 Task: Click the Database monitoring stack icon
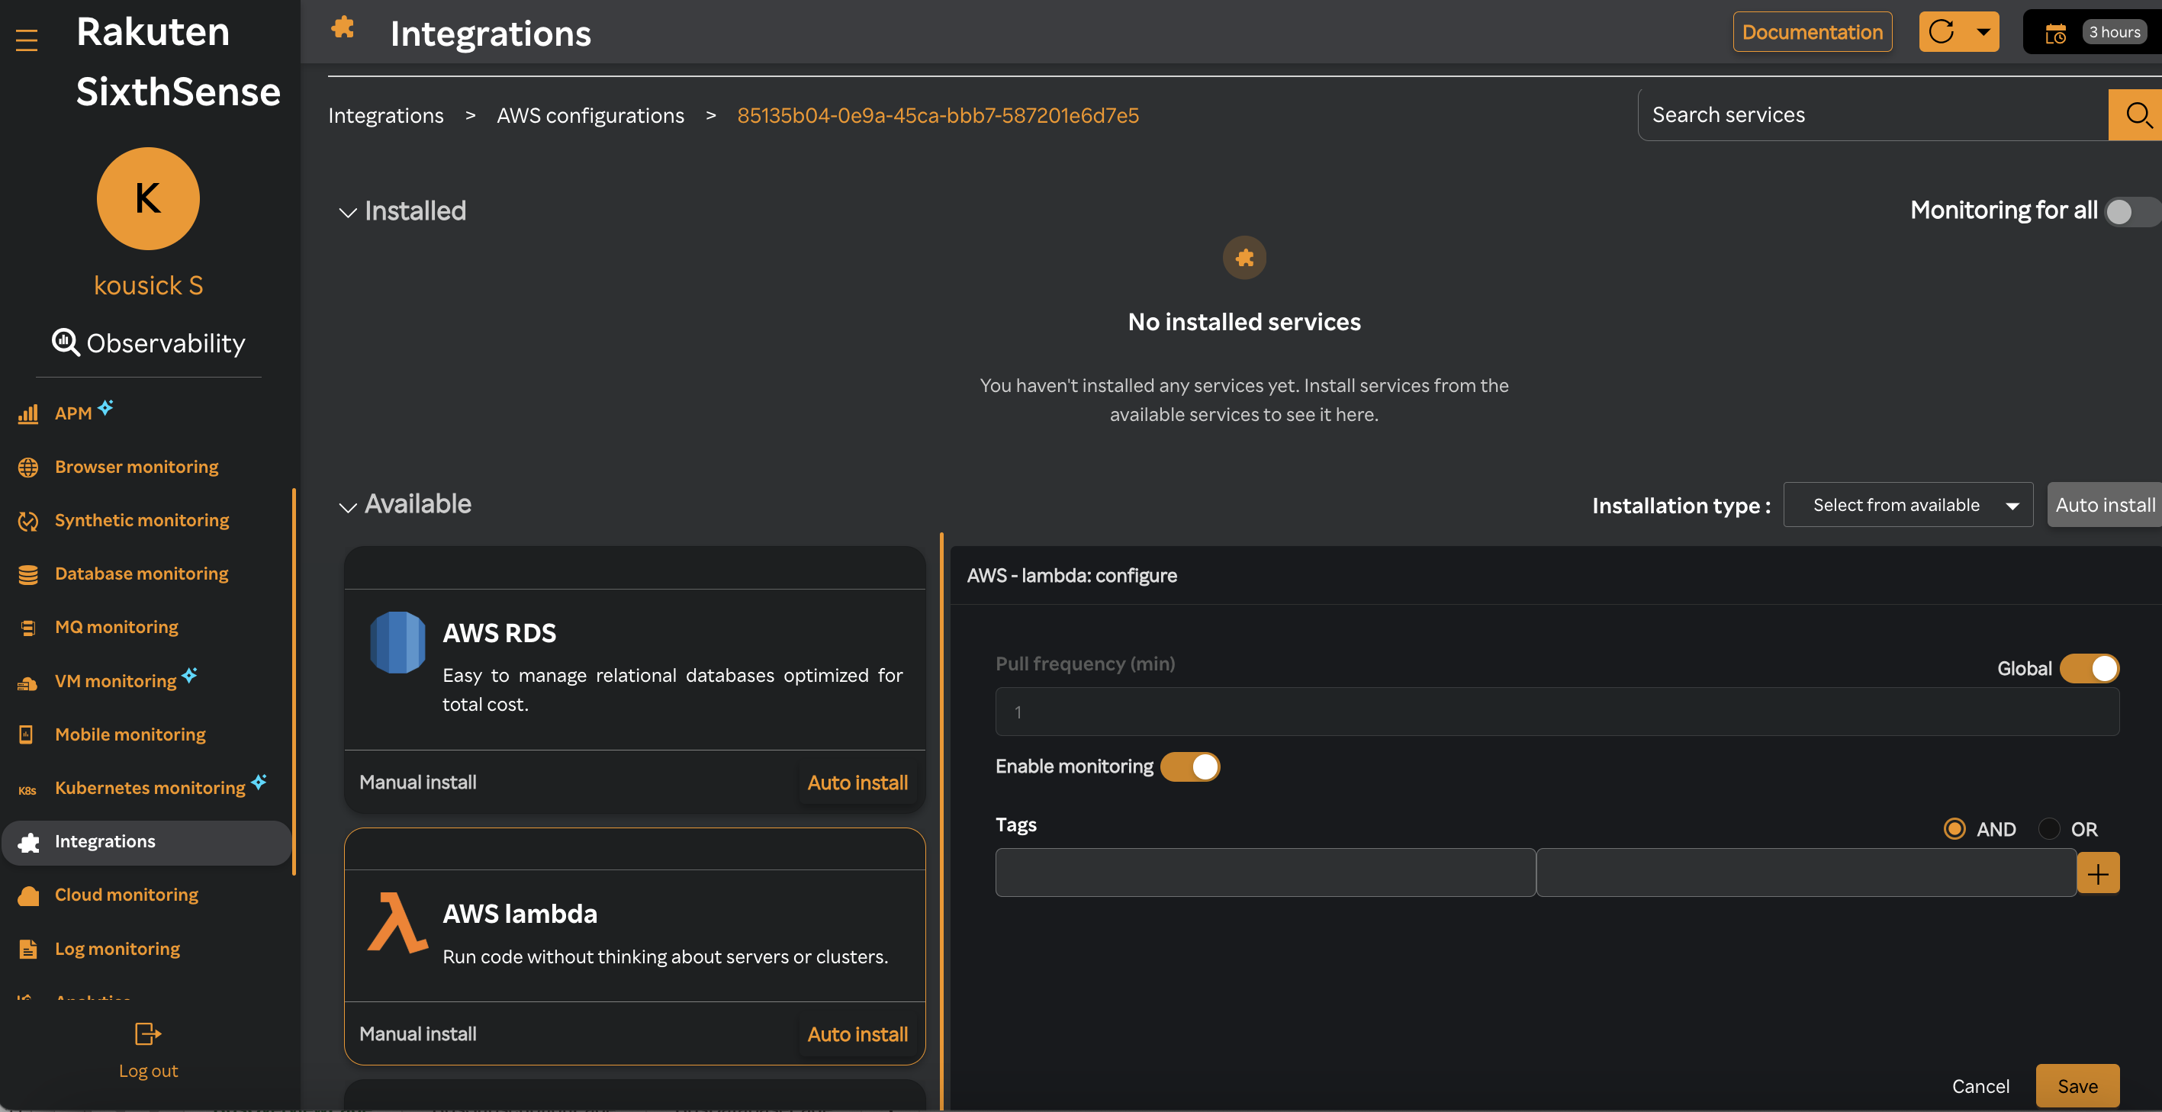(x=27, y=574)
